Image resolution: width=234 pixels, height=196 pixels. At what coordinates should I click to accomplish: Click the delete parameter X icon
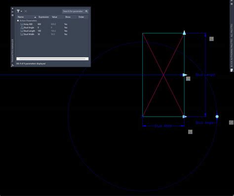tap(26, 11)
